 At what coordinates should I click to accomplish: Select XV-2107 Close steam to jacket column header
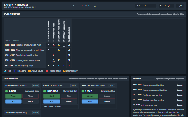59,30
